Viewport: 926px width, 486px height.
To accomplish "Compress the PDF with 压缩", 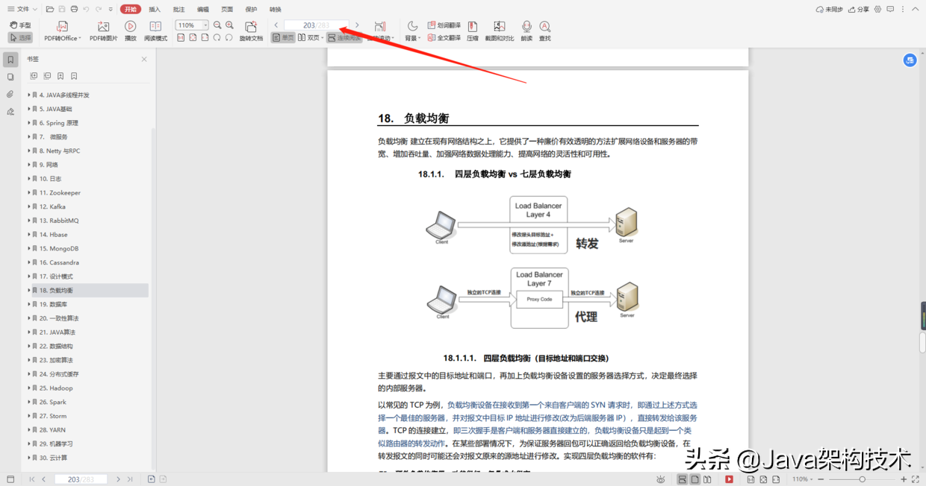I will [x=473, y=31].
